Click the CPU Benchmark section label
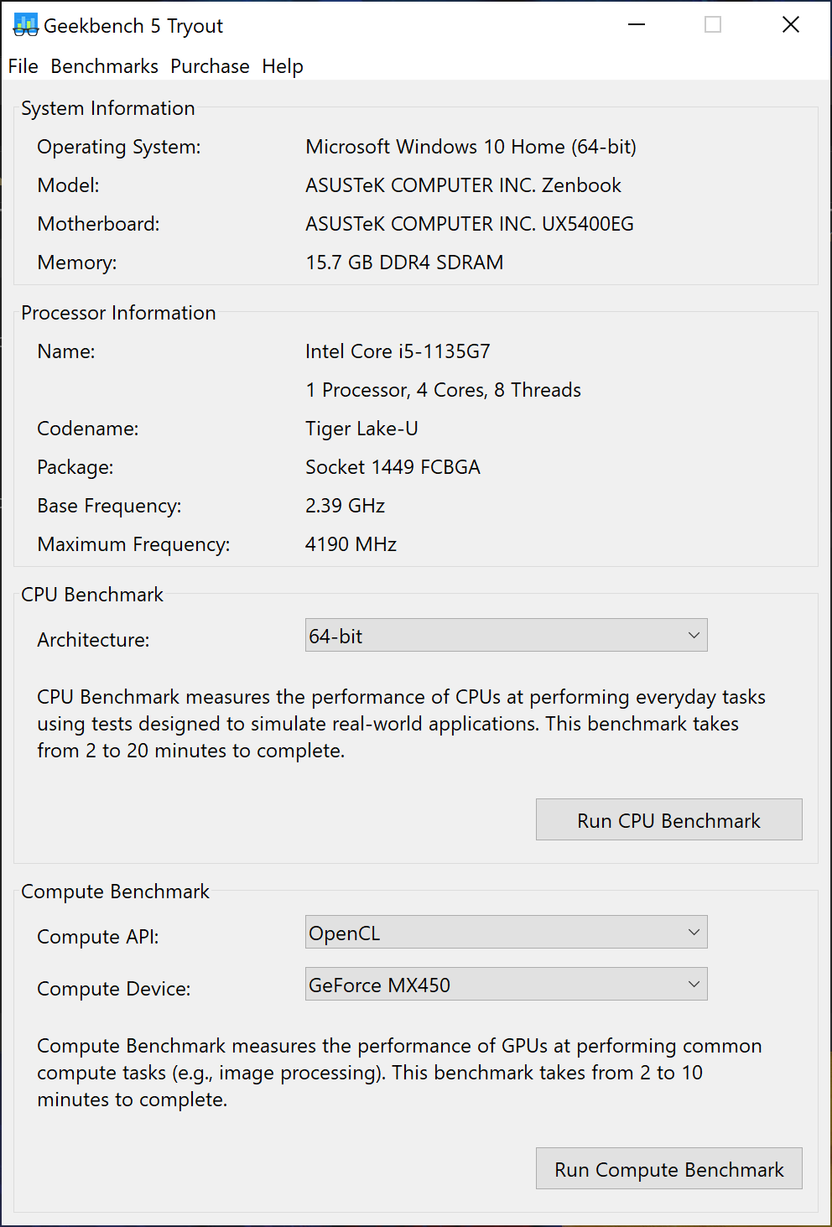The width and height of the screenshot is (832, 1227). pyautogui.click(x=92, y=595)
